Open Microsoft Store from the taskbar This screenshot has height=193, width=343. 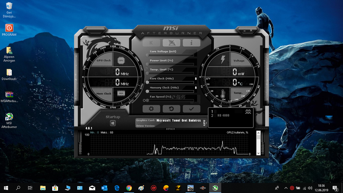pyautogui.click(x=55, y=188)
